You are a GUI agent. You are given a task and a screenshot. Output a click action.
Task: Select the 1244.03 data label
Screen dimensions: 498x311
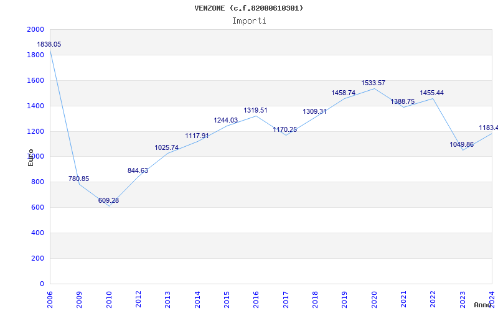pyautogui.click(x=226, y=120)
